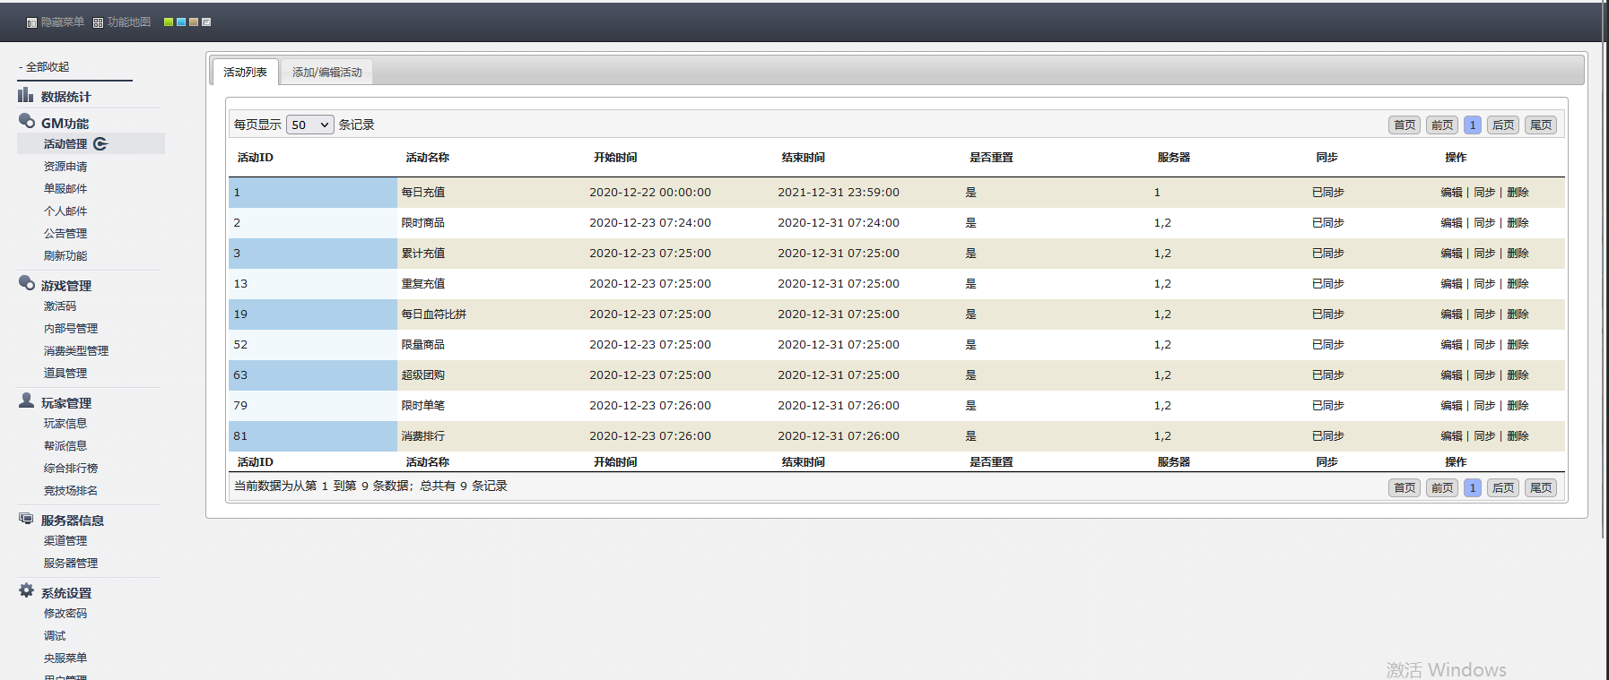This screenshot has height=680, width=1609.
Task: Switch to the 活动列表 tab
Action: [245, 72]
